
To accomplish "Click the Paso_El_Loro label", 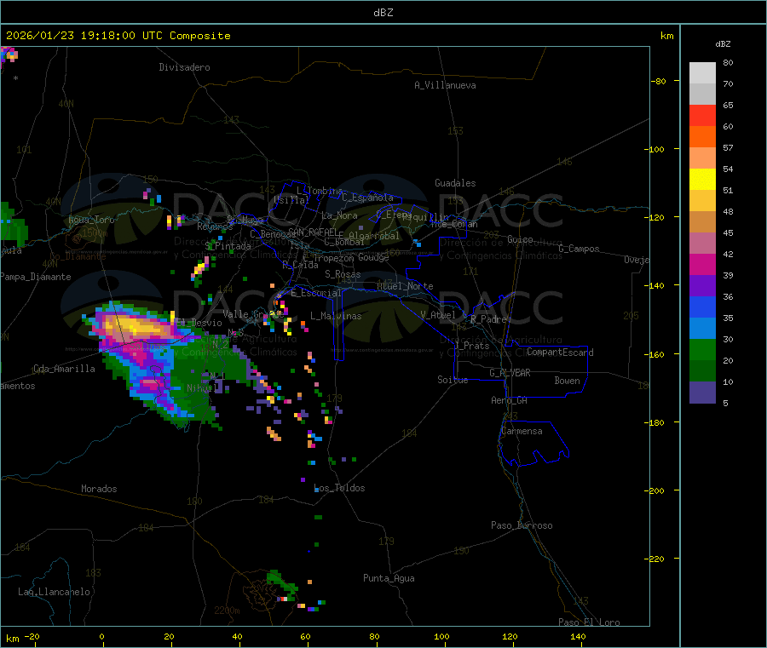I will [x=589, y=622].
